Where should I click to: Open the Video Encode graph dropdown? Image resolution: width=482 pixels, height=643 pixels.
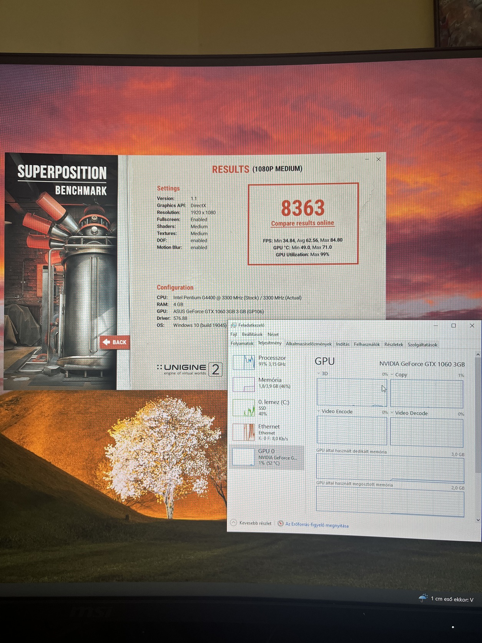[319, 411]
